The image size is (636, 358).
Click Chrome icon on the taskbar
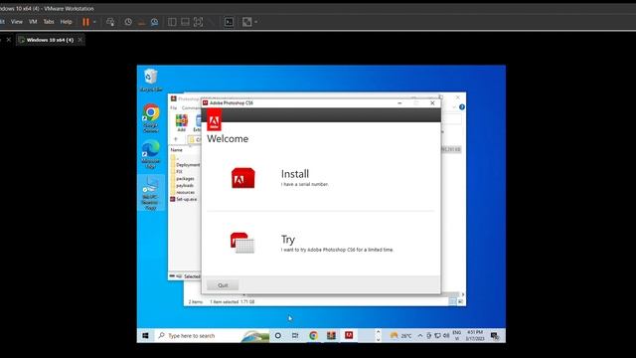point(313,336)
